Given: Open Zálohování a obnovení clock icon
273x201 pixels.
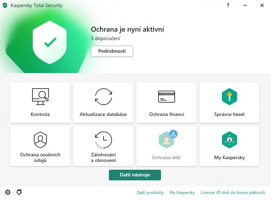Looking at the screenshot, I should [x=104, y=140].
